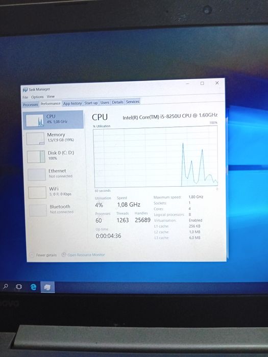Open the Users tab

[x=105, y=103]
